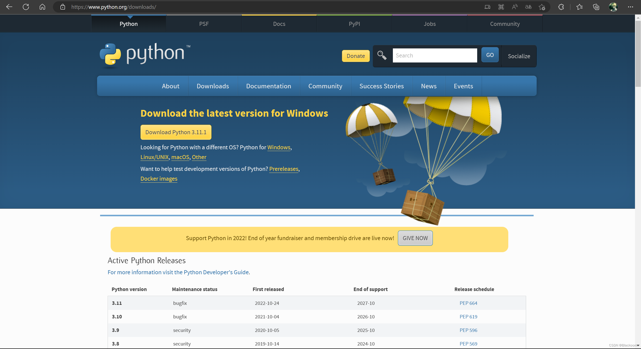Open the Downloads menu
Screen dimensions: 641x349
(213, 86)
